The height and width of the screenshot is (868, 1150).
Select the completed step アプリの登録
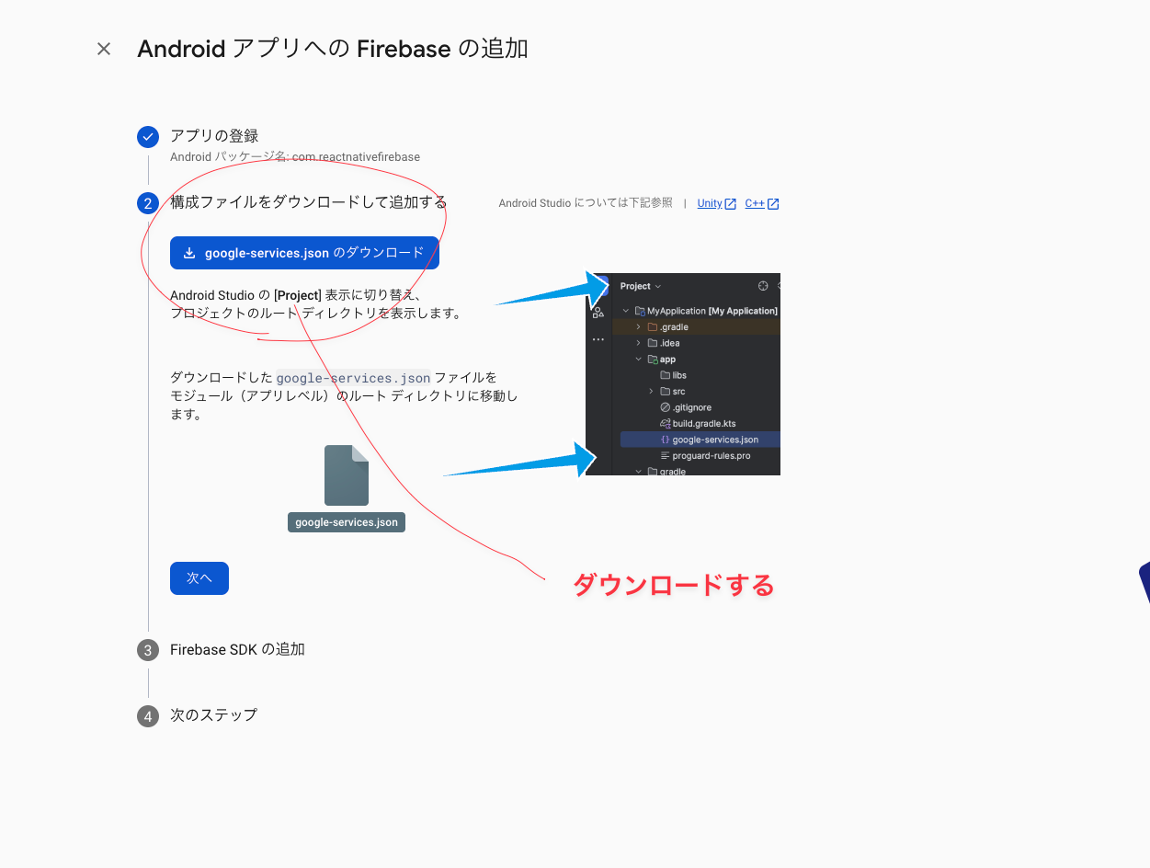point(214,136)
